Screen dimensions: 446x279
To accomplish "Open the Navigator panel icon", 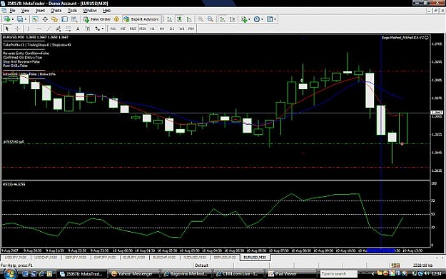I will coord(55,19).
